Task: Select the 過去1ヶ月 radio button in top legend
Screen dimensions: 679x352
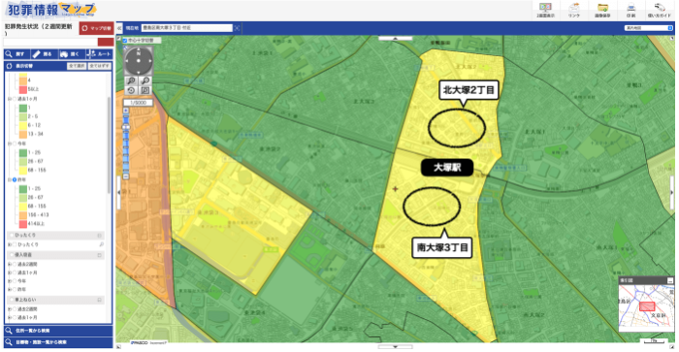Action: tap(15, 99)
